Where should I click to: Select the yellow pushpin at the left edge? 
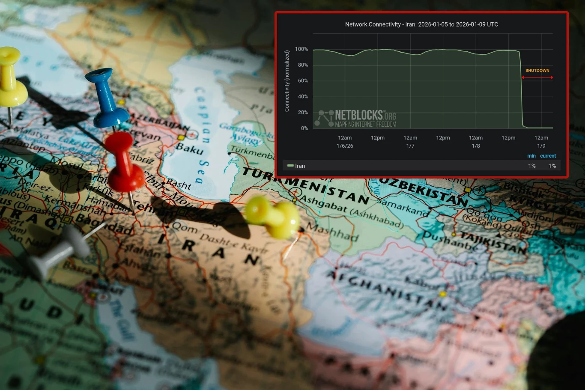[10, 78]
